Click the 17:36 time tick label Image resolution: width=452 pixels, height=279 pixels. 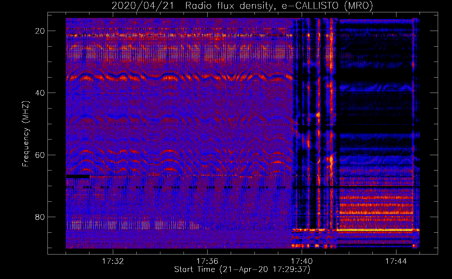click(207, 261)
